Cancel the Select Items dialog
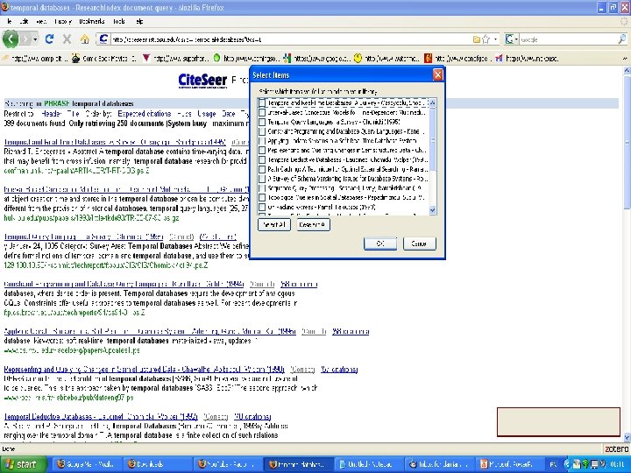Viewport: 631px width, 473px height. [x=419, y=244]
